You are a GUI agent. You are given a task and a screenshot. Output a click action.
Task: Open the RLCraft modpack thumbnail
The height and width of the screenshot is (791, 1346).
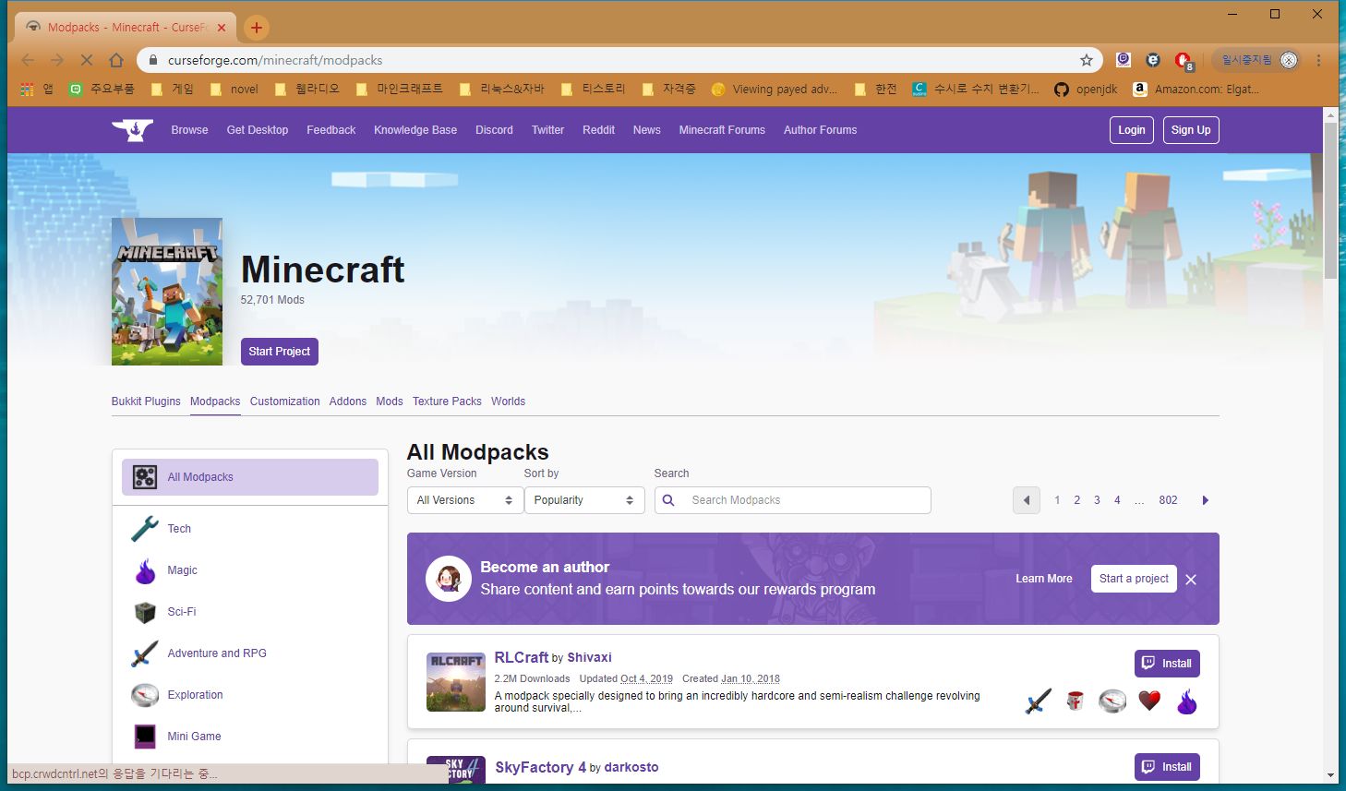[x=456, y=682]
